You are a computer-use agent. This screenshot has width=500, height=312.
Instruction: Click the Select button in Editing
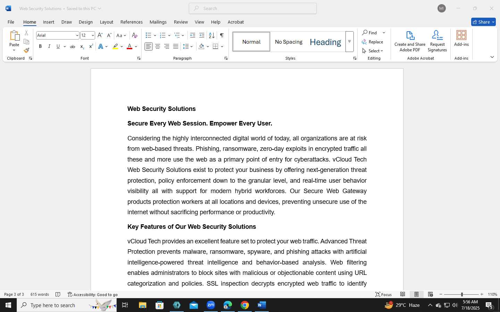(373, 51)
